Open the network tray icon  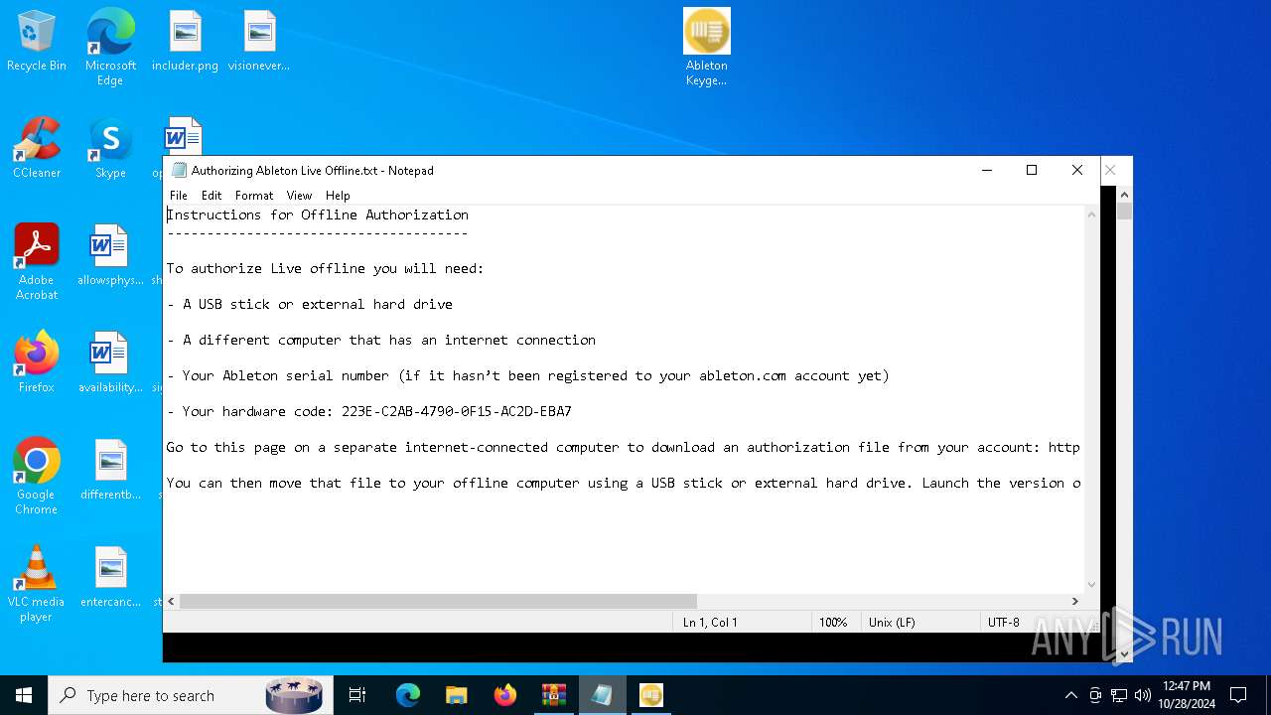pyautogui.click(x=1119, y=695)
